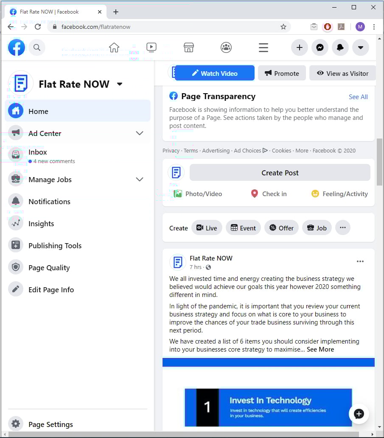Open the Advertising footer link
The width and height of the screenshot is (384, 438).
coord(216,150)
